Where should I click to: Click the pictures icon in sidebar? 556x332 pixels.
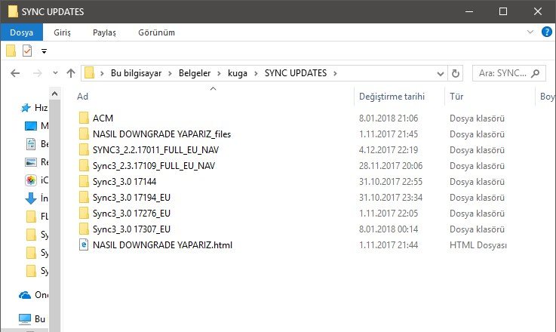(31, 162)
